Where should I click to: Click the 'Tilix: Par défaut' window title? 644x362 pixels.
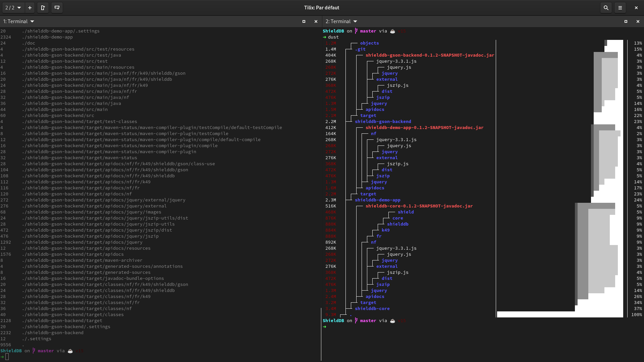coord(322,7)
